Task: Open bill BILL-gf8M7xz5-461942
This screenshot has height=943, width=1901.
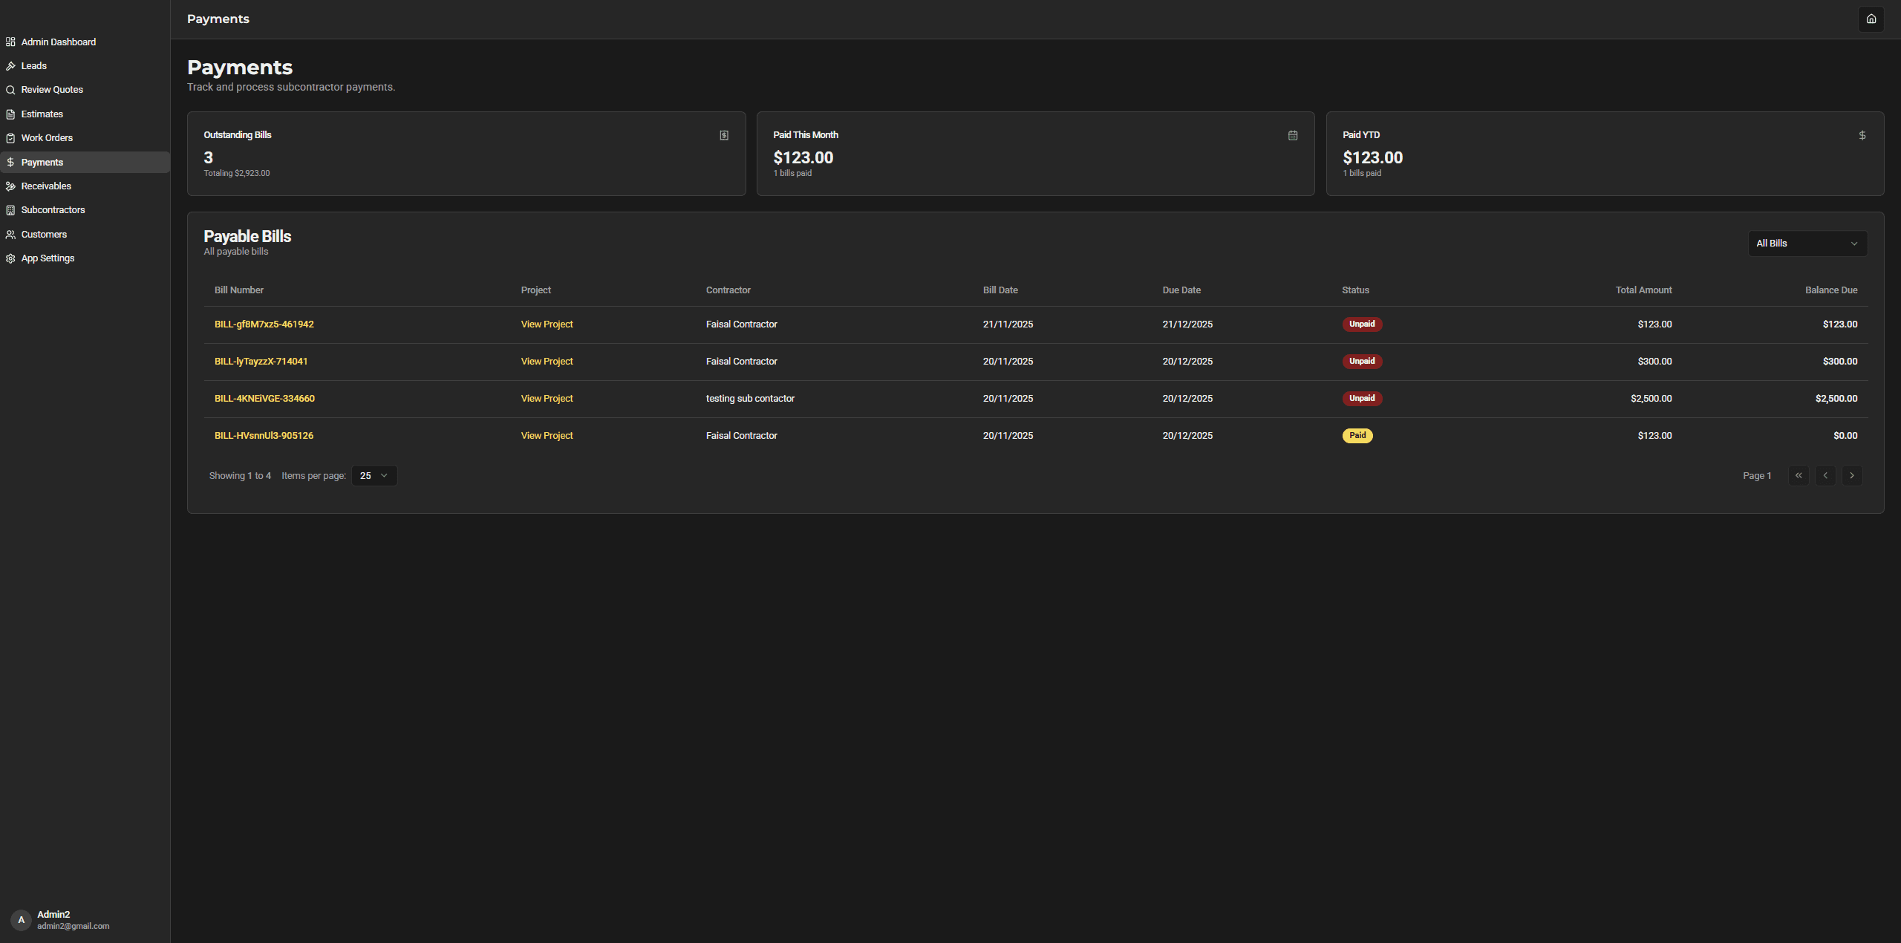Action: click(264, 324)
